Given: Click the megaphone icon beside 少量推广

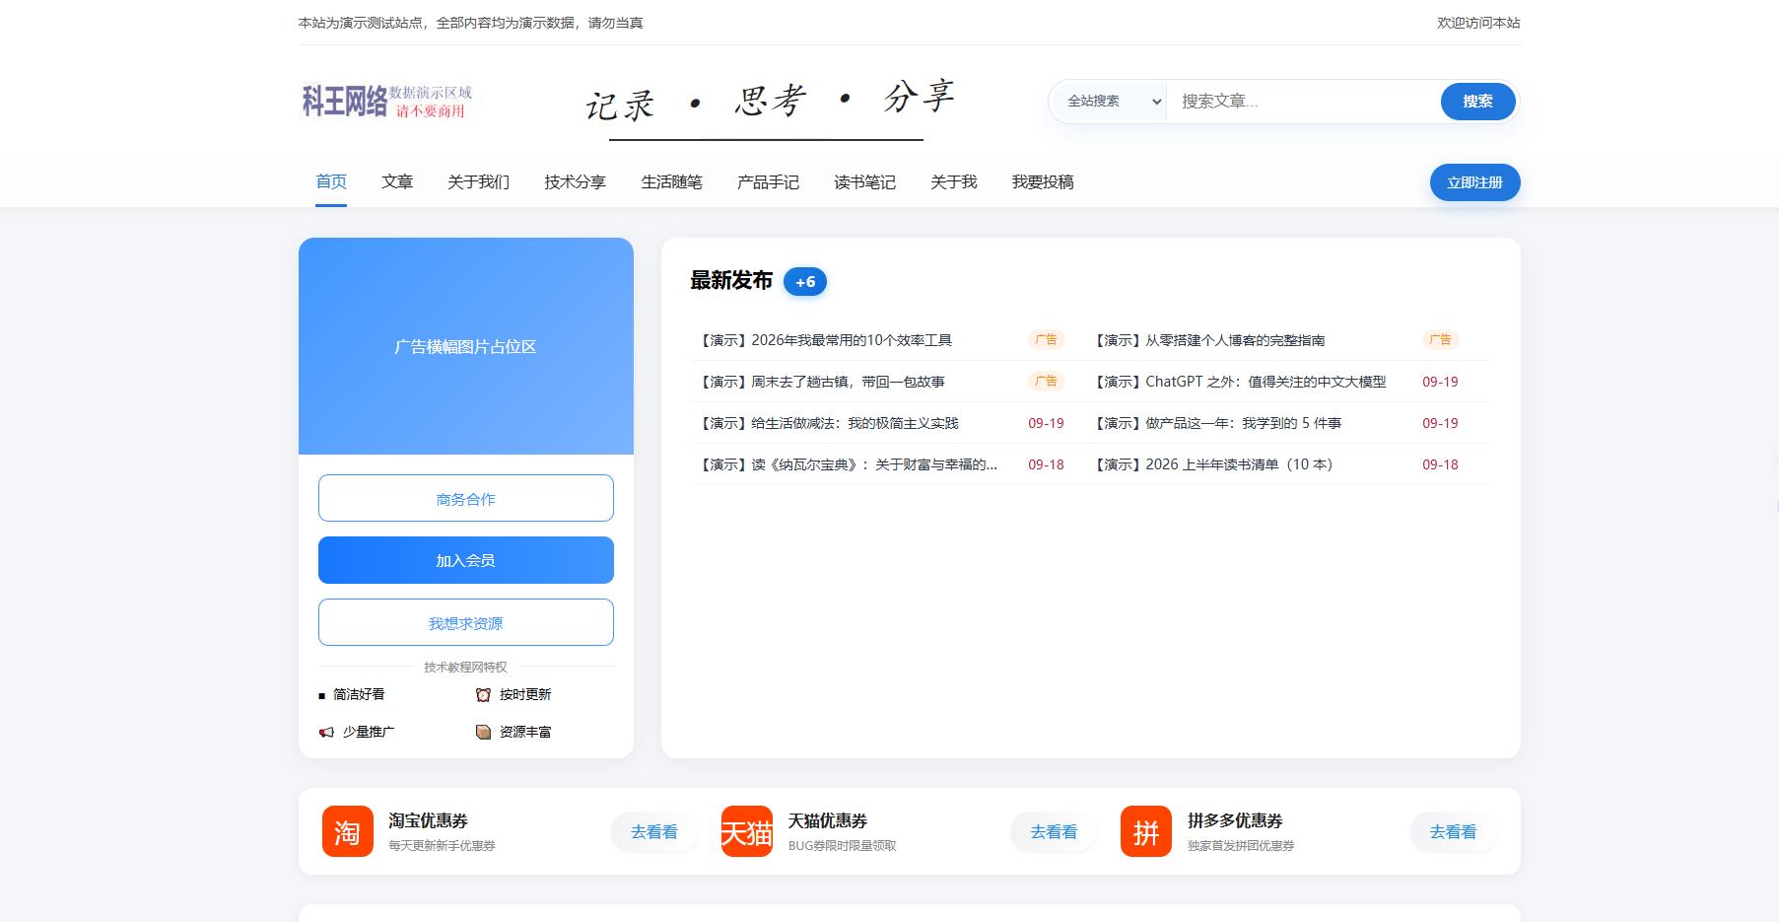Looking at the screenshot, I should click(326, 733).
